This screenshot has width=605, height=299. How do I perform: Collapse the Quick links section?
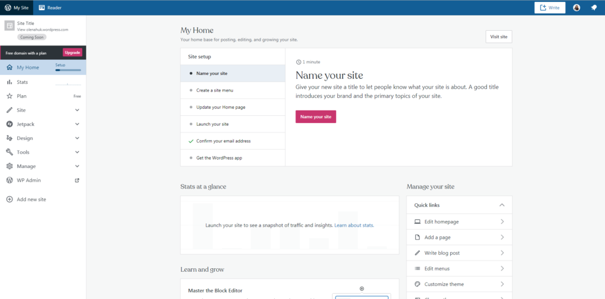coord(502,205)
